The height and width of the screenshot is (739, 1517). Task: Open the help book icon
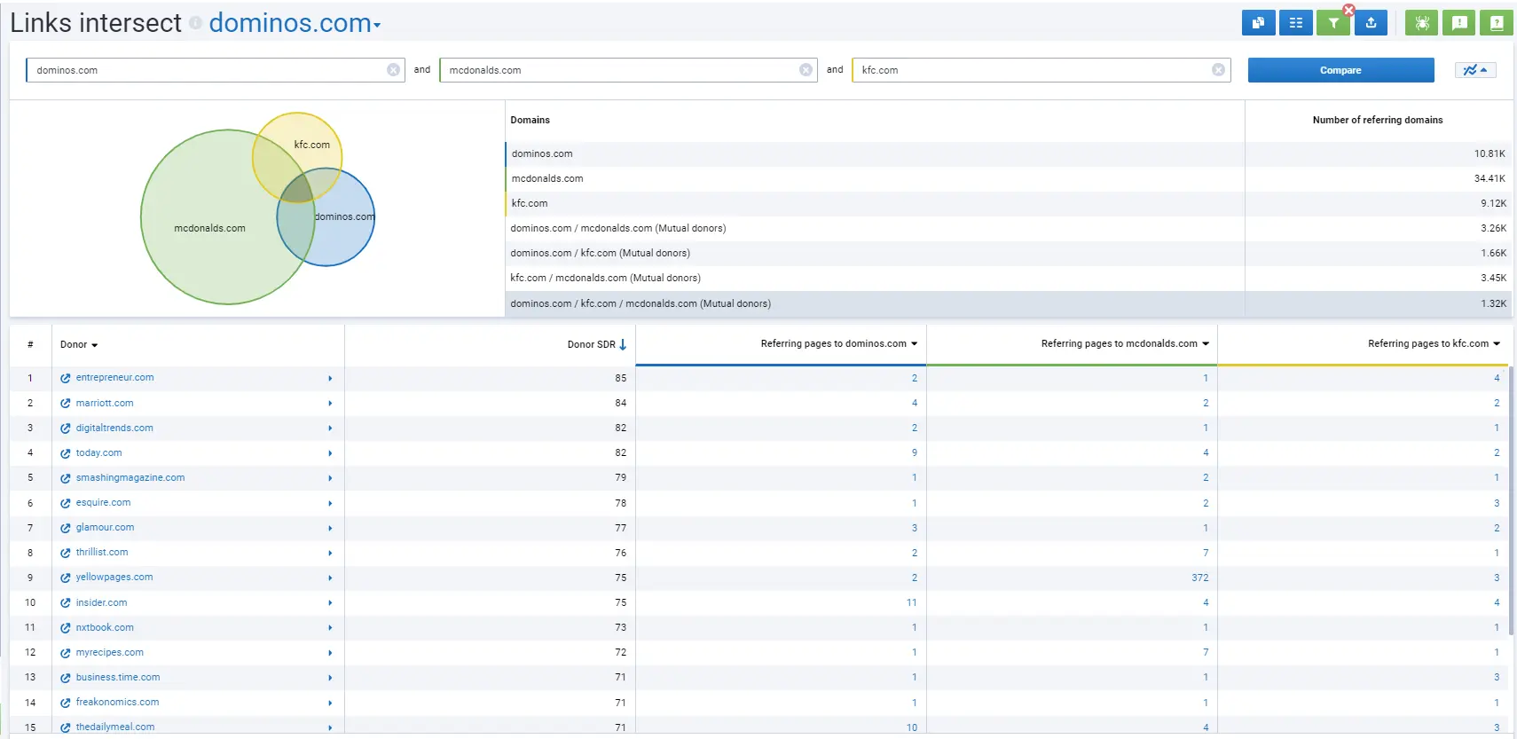click(x=1497, y=23)
